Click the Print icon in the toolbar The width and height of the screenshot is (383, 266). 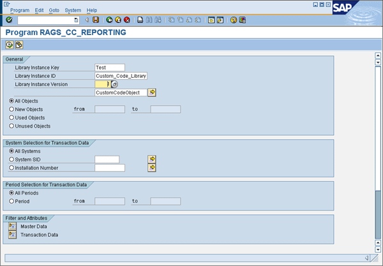point(140,20)
